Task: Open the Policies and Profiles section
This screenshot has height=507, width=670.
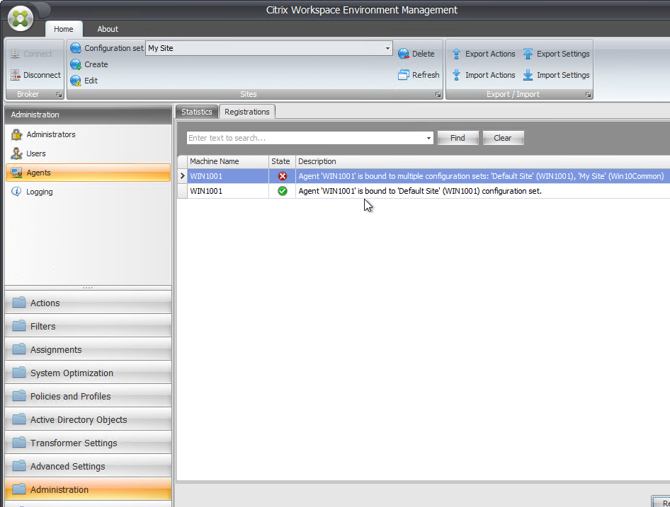Action: click(88, 396)
